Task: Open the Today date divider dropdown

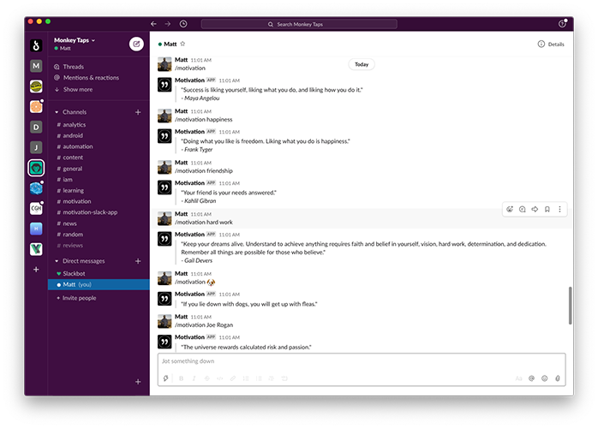Action: [362, 64]
